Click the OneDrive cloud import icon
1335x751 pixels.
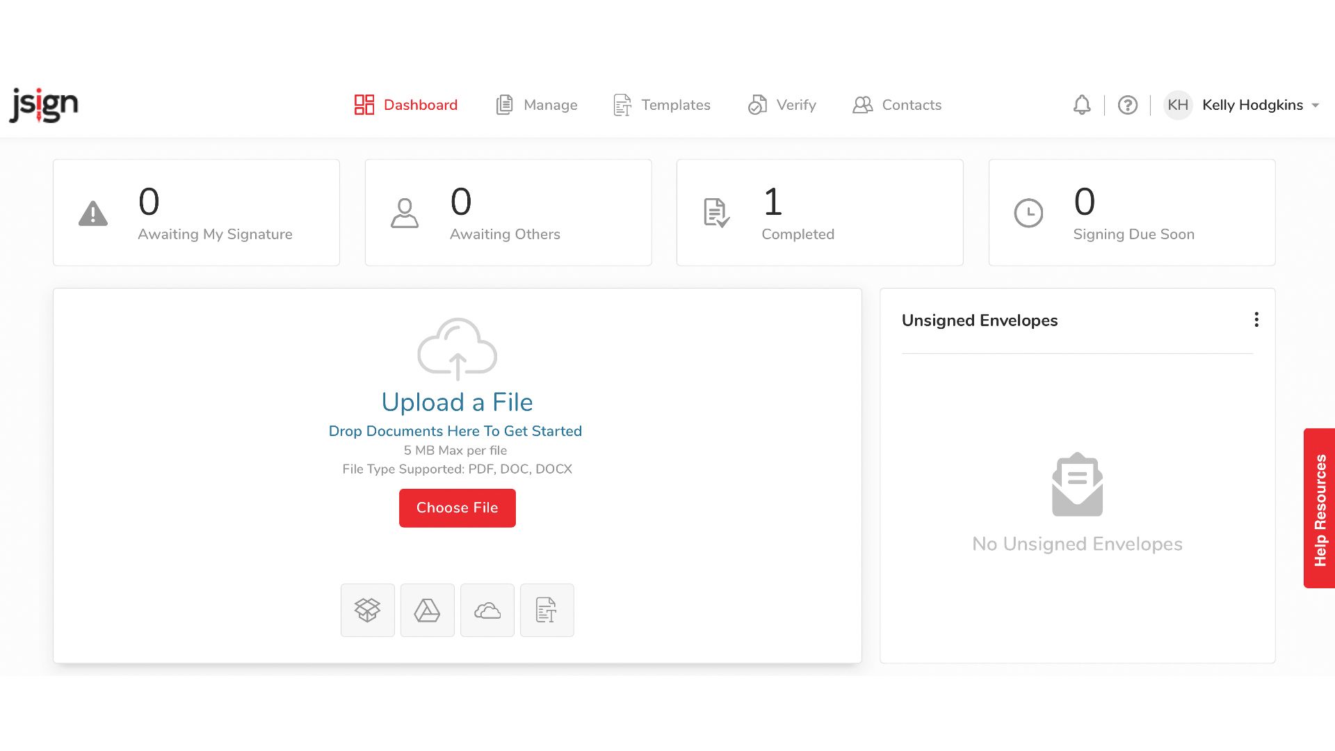coord(487,610)
